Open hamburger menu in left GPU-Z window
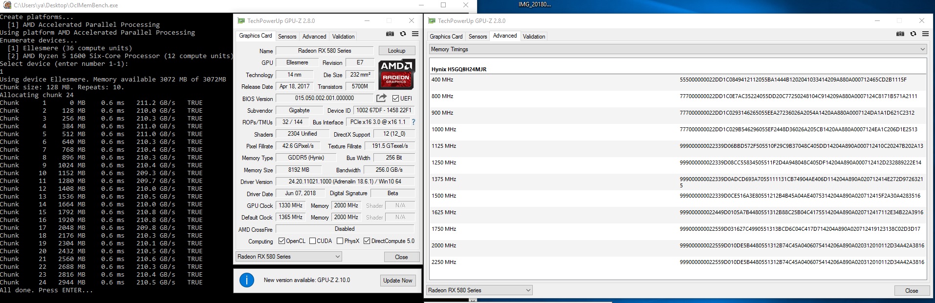Viewport: 935px width, 303px height. (415, 34)
